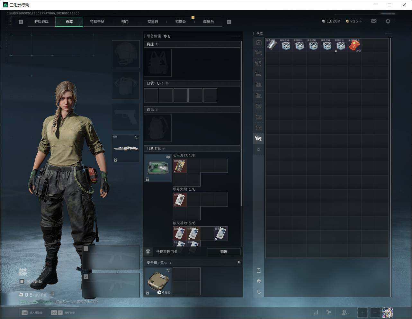Viewport: 412px width, 319px height.
Task: Select the highlighted GTI warehouse tab
Action: click(x=259, y=139)
